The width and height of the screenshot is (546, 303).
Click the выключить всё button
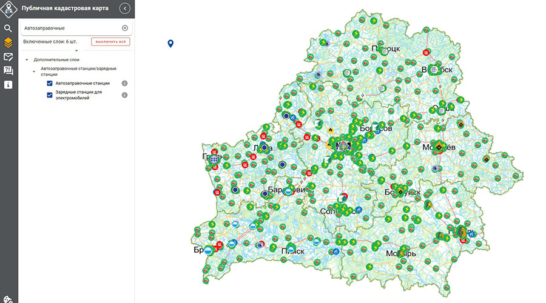click(x=110, y=42)
